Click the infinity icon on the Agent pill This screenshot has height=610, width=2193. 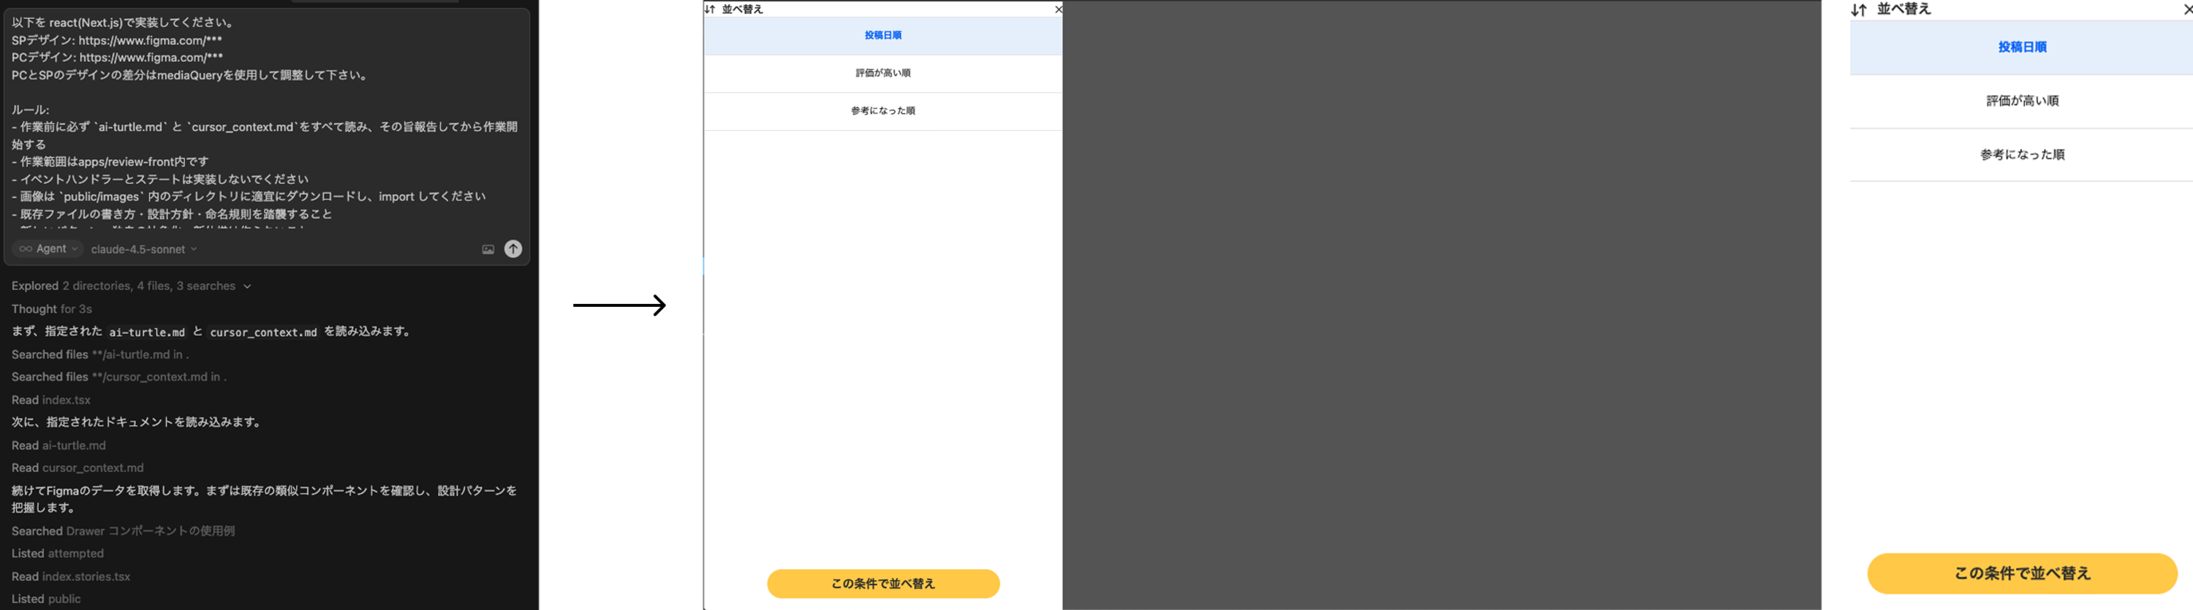(26, 248)
